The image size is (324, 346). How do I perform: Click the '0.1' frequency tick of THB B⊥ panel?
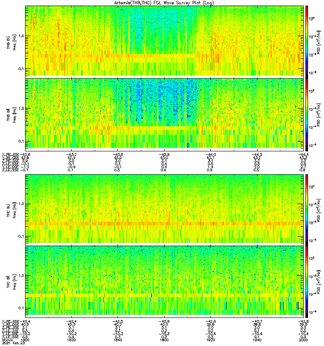(21, 69)
